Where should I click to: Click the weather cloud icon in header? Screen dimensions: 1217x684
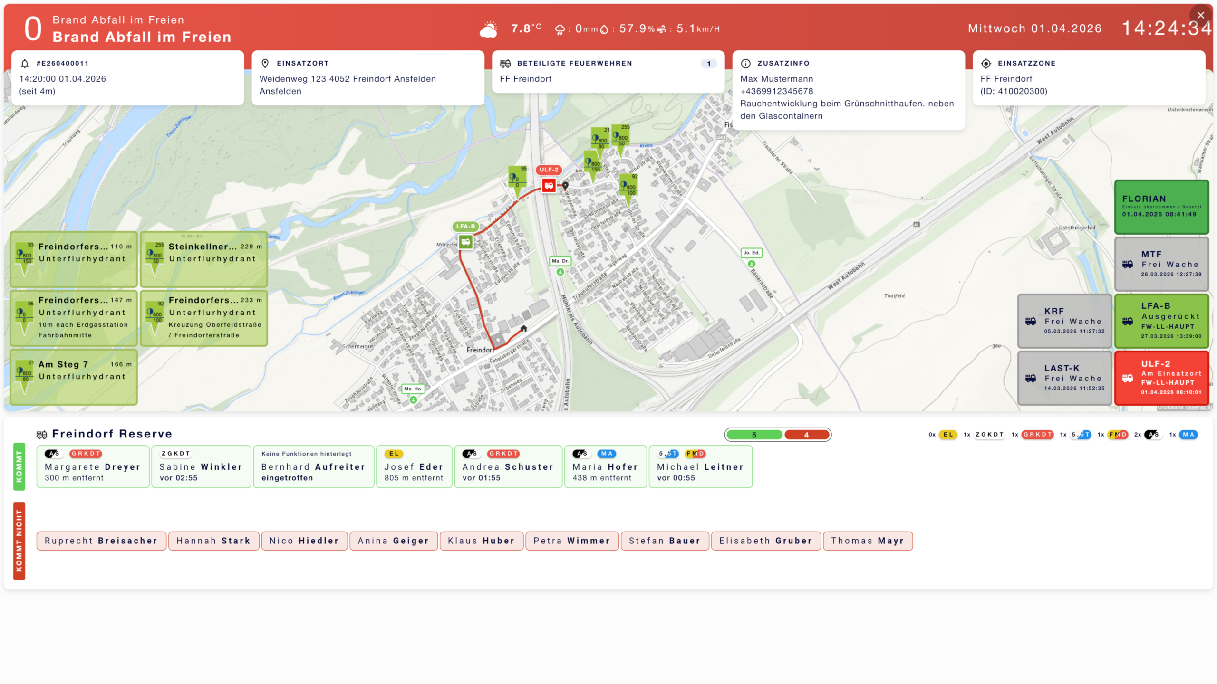pyautogui.click(x=489, y=29)
